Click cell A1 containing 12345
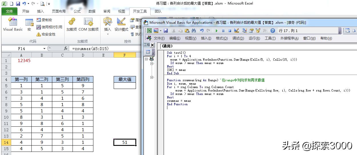The height and width of the screenshot is (155, 357). pyautogui.click(x=21, y=61)
